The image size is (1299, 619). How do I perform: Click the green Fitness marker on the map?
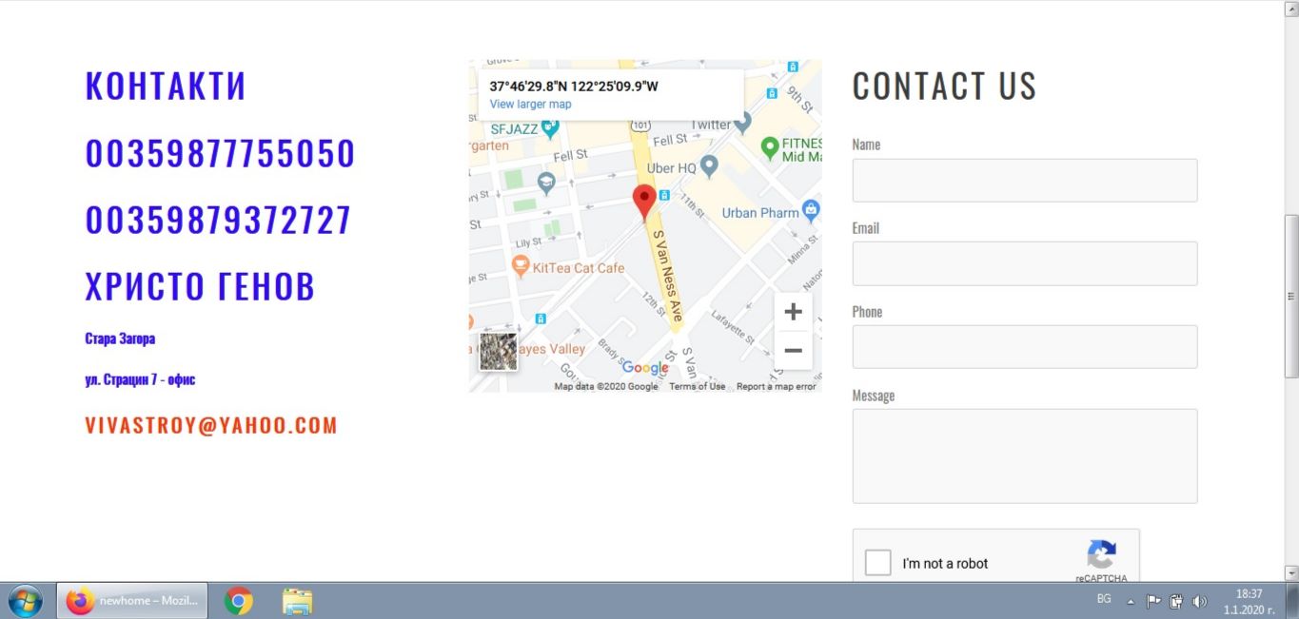click(770, 148)
